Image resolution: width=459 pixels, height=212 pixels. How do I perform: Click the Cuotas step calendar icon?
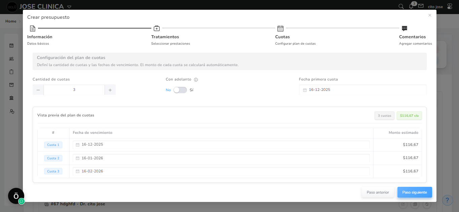click(280, 29)
